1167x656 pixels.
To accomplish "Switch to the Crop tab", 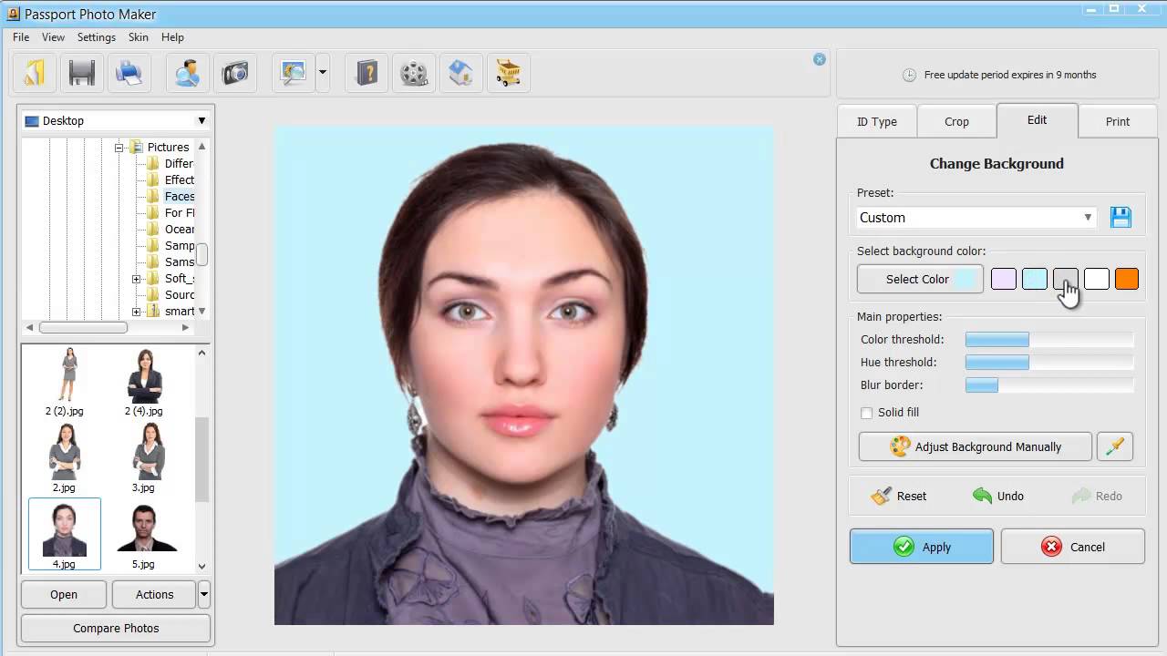I will coord(956,121).
